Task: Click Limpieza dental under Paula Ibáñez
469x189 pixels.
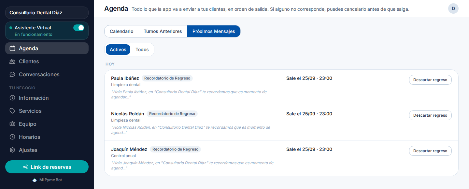Action: 126,85
